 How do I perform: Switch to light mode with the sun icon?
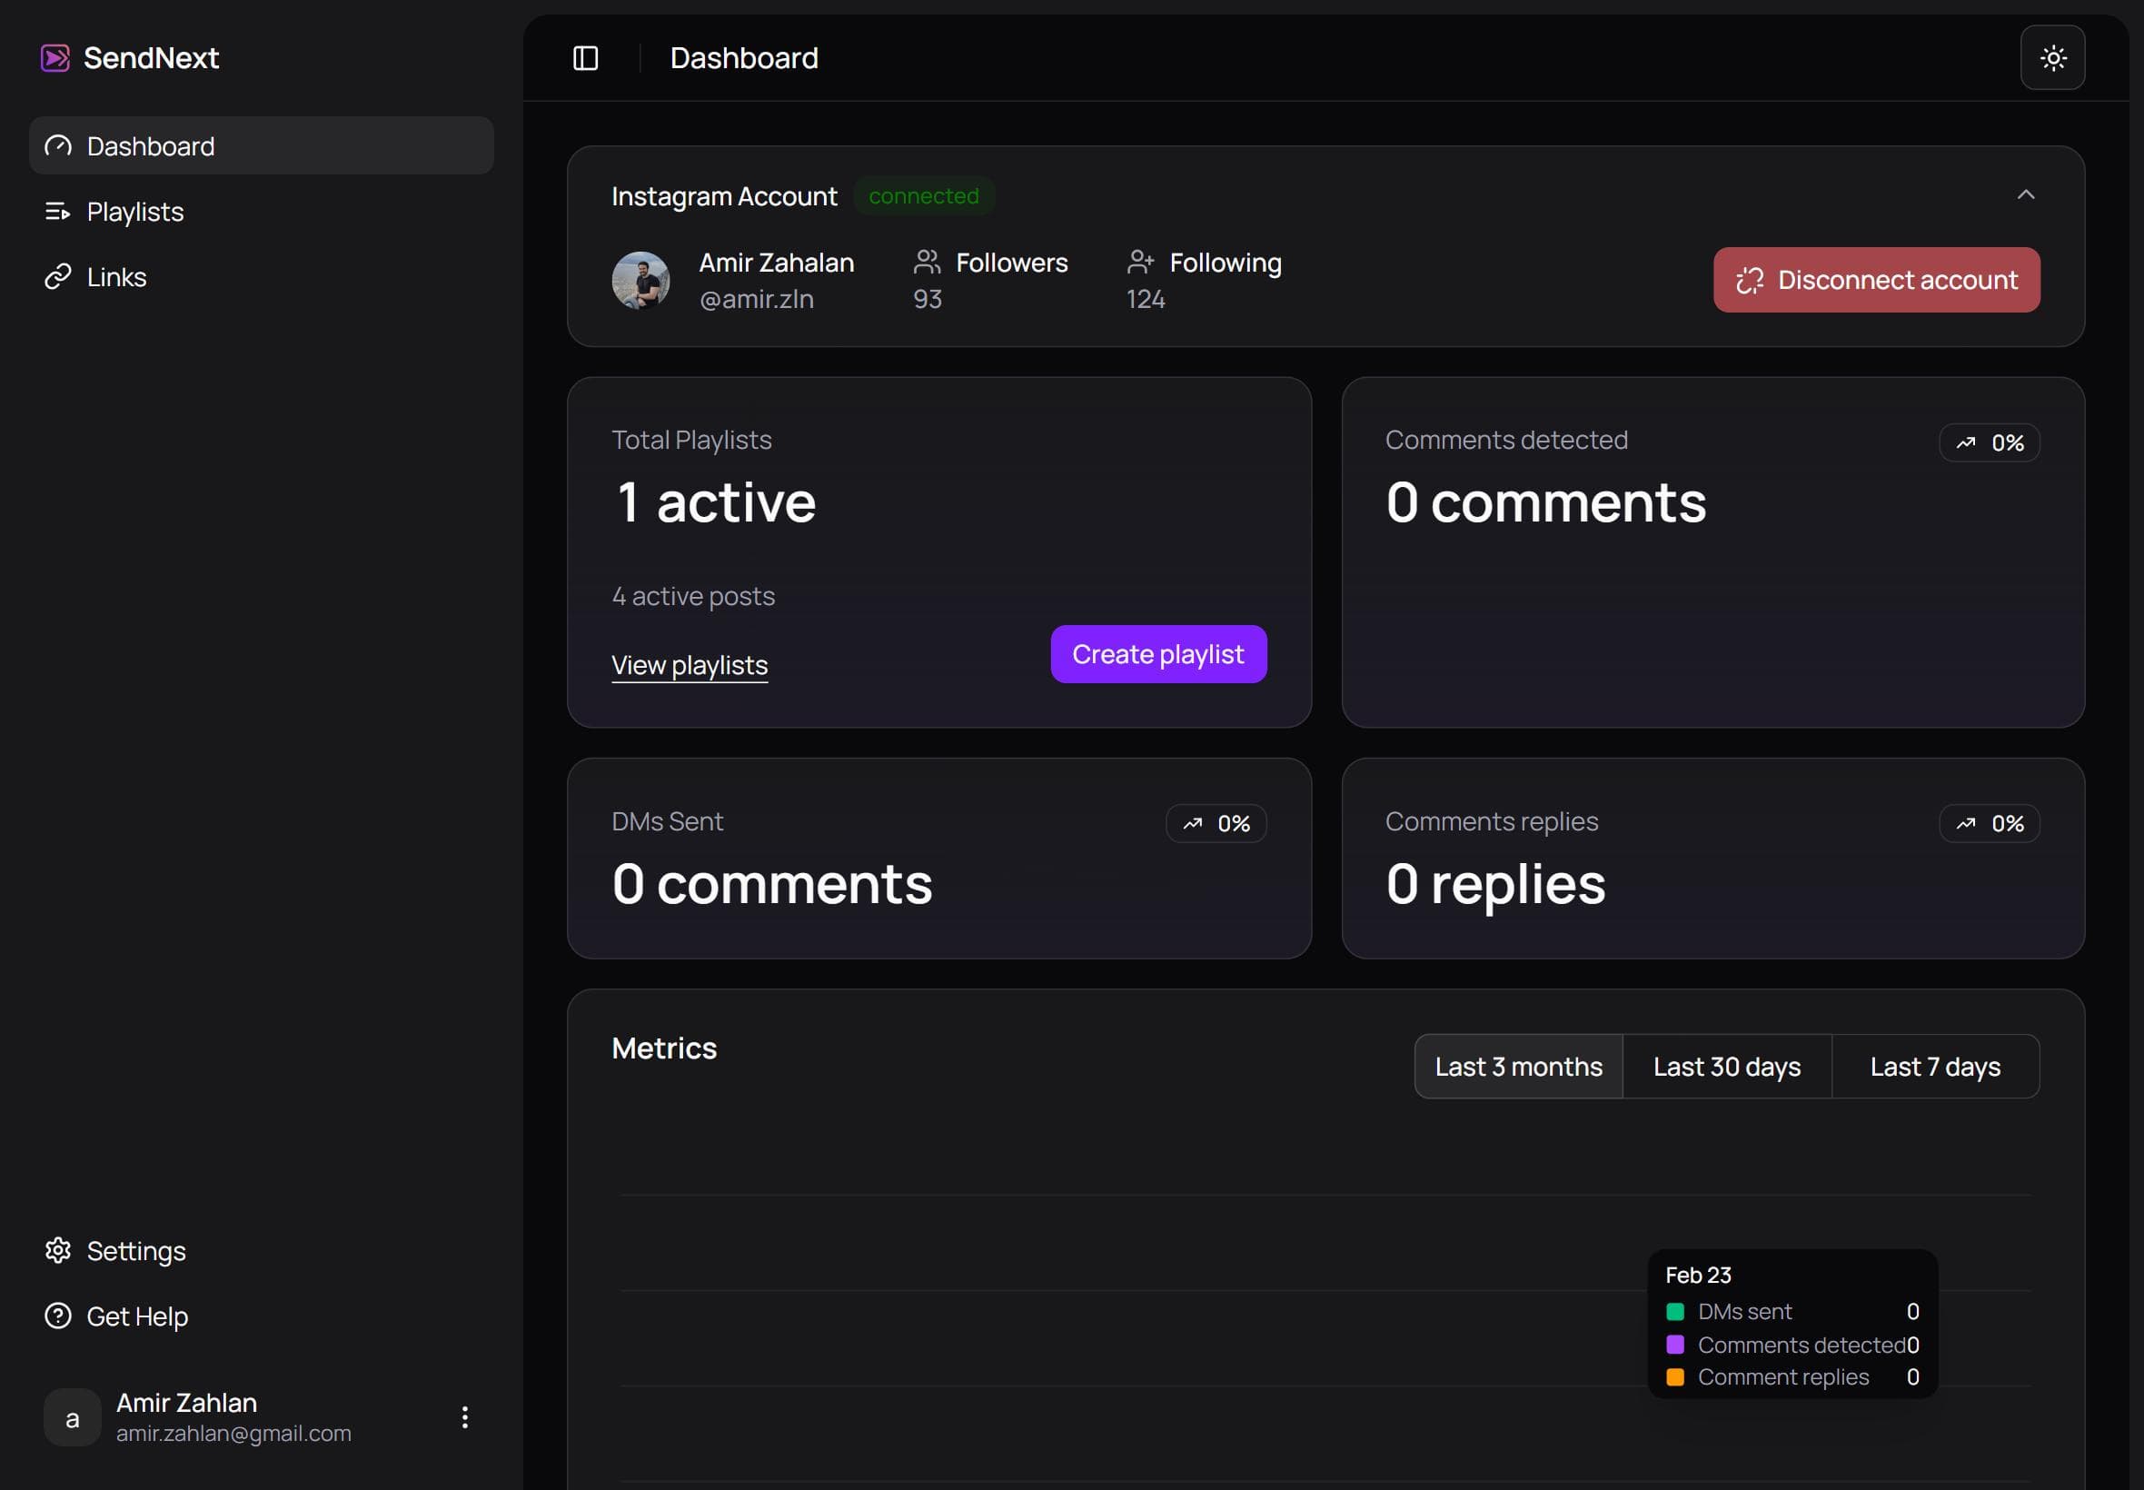(2051, 58)
